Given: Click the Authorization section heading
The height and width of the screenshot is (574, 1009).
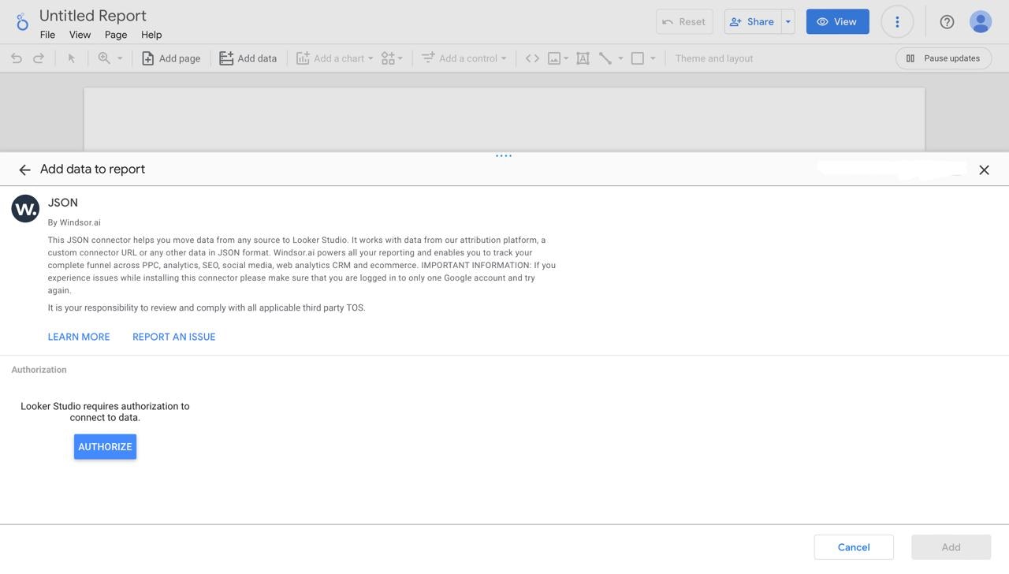Looking at the screenshot, I should click(x=39, y=370).
